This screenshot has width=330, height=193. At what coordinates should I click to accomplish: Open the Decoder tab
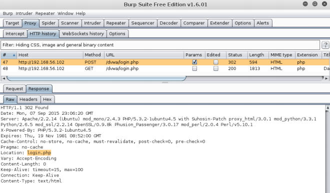(169, 23)
